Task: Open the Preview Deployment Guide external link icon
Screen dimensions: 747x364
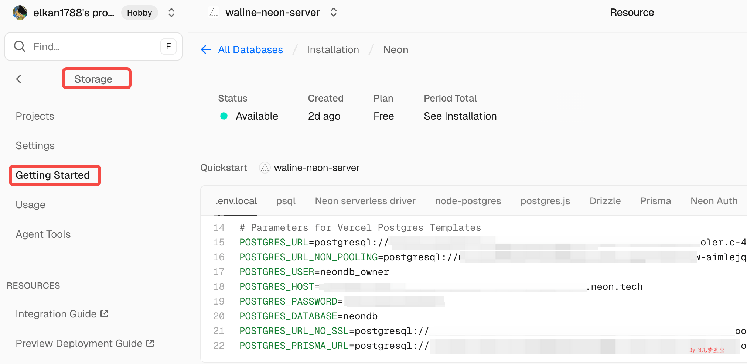Action: click(x=150, y=343)
